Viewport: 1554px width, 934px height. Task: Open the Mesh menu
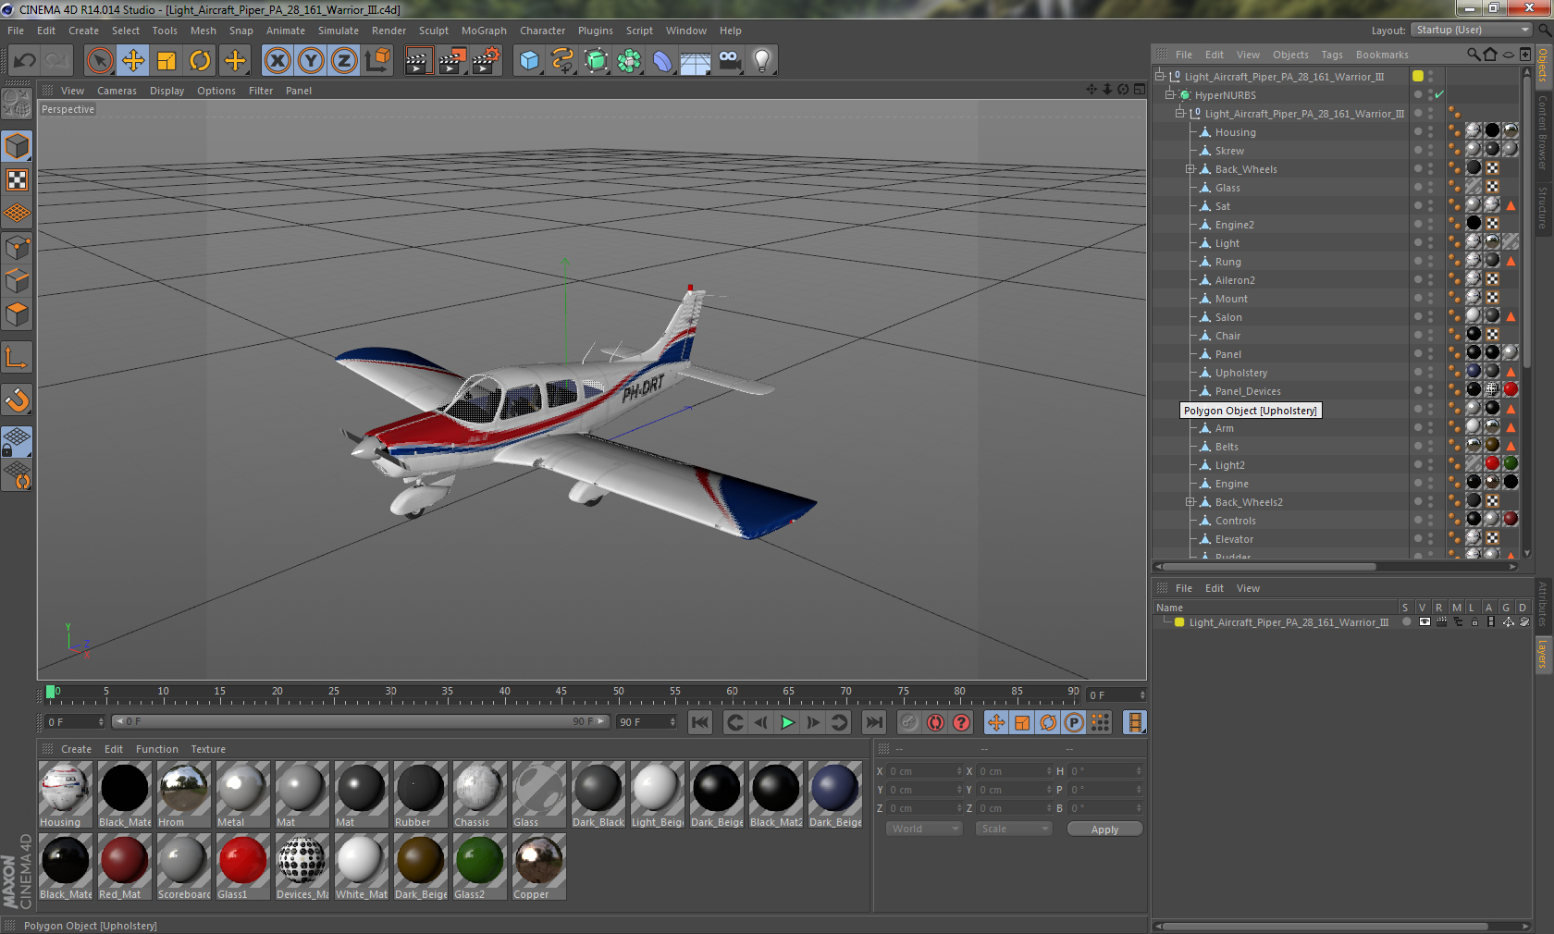click(203, 31)
